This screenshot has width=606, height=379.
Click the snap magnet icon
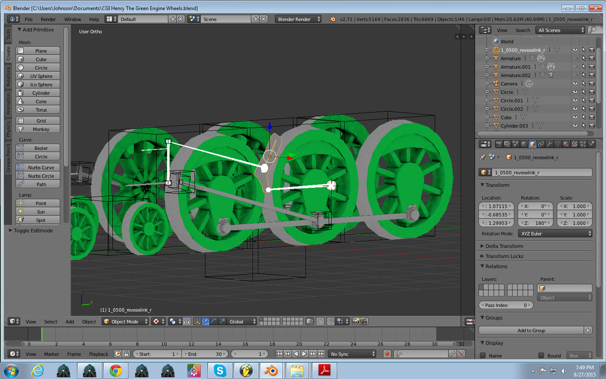[x=330, y=322]
